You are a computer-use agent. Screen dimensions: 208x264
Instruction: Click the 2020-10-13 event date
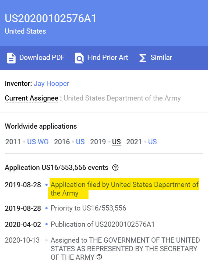coord(22,240)
